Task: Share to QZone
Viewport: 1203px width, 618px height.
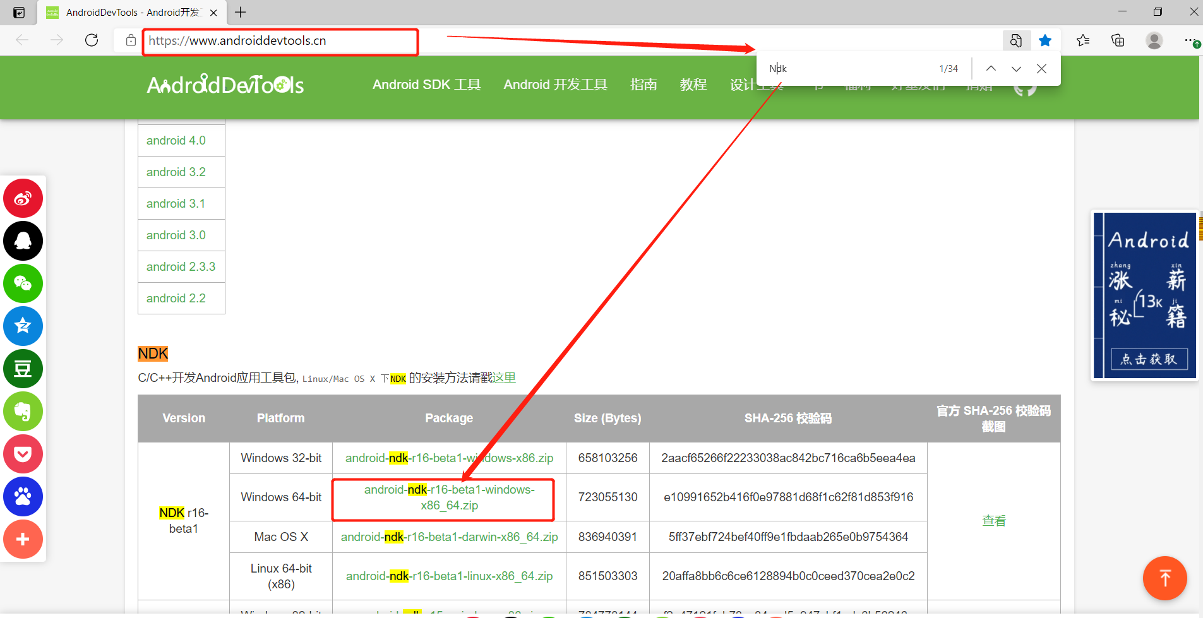Action: point(23,326)
